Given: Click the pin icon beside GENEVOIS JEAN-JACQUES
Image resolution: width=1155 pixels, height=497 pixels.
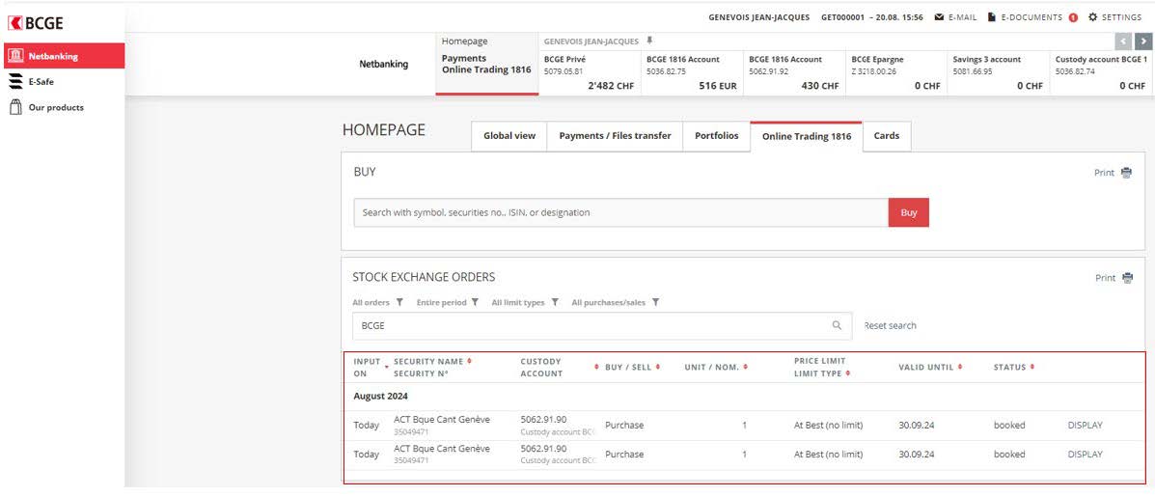Looking at the screenshot, I should (x=649, y=41).
